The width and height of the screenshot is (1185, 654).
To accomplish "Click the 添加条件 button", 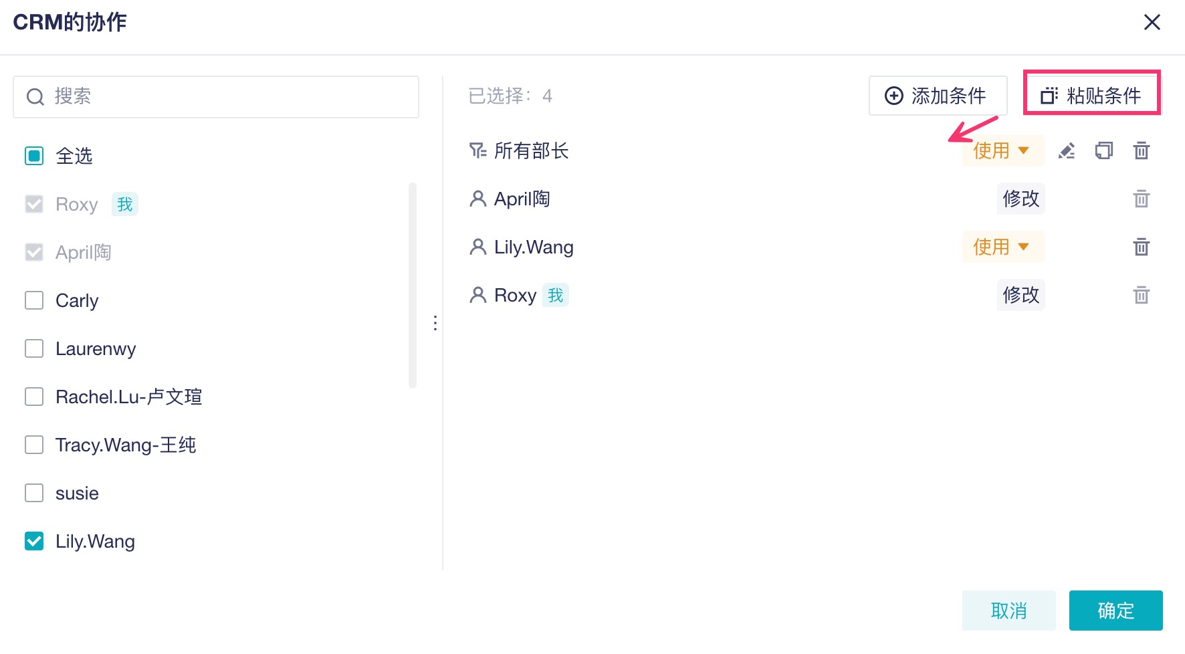I will [x=937, y=96].
